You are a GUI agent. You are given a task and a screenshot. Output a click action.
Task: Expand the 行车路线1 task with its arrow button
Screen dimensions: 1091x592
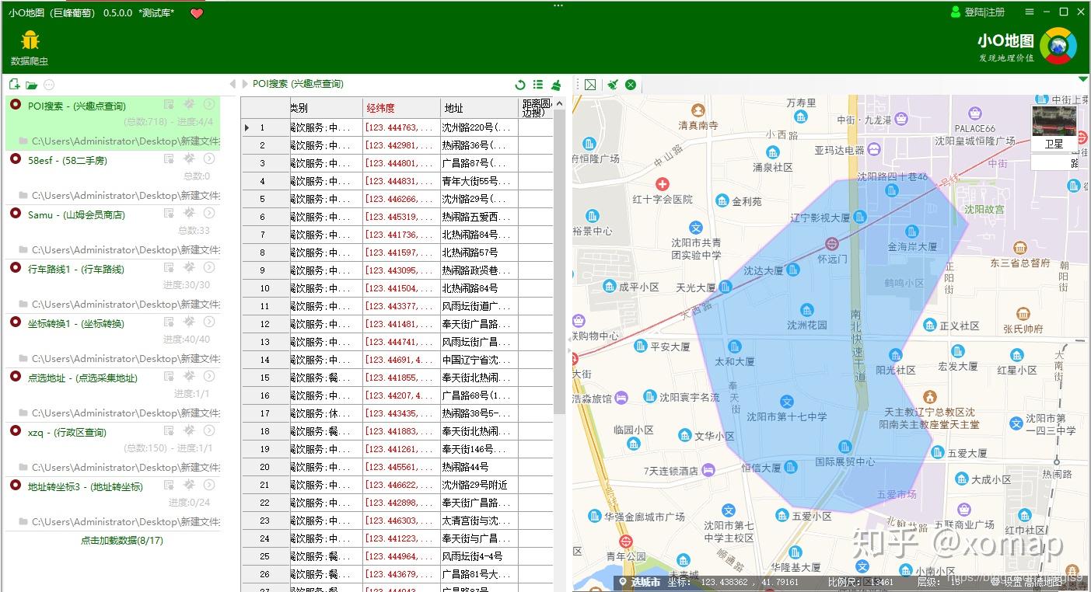209,267
